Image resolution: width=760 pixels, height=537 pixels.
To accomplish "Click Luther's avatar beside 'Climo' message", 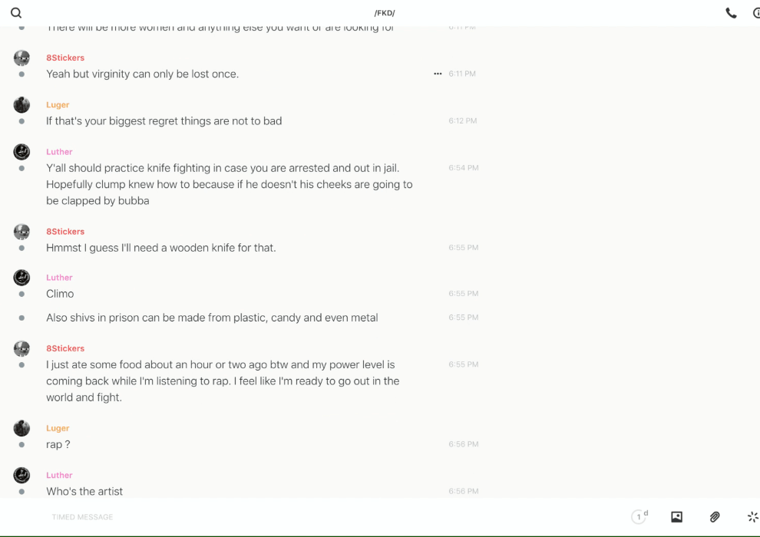I will pos(21,278).
